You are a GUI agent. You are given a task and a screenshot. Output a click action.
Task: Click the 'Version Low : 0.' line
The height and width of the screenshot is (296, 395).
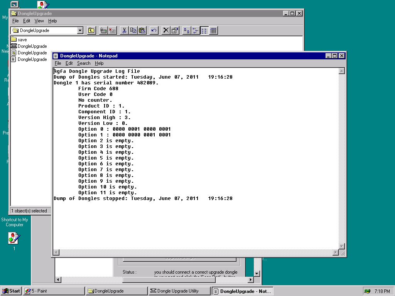103,123
